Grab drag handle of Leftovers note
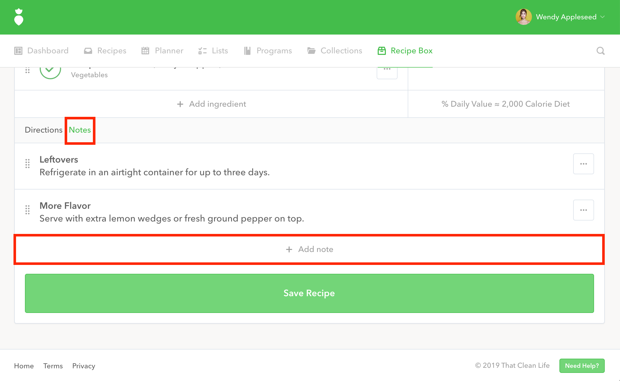620x381 pixels. click(x=27, y=164)
